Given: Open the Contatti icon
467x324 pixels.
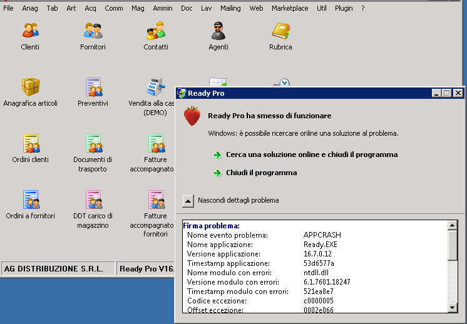Looking at the screenshot, I should (x=156, y=30).
